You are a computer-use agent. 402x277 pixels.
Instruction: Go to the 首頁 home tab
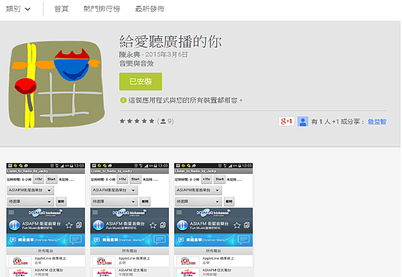[x=61, y=9]
